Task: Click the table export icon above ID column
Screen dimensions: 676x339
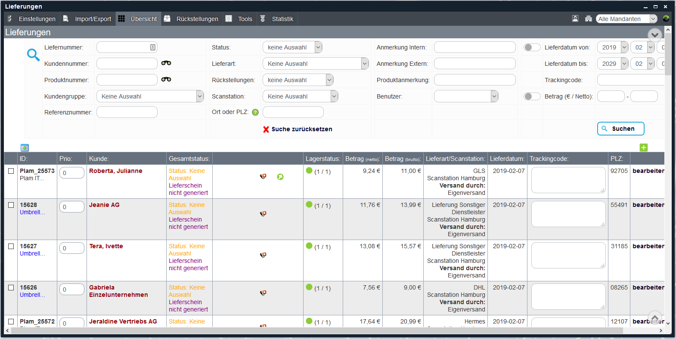Action: click(x=25, y=148)
